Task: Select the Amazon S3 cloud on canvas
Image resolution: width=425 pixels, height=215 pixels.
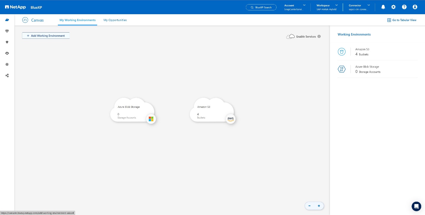Action: (x=211, y=111)
